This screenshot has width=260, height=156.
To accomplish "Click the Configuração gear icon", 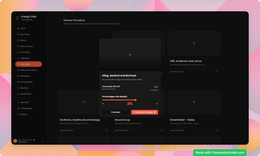I will click(x=18, y=108).
